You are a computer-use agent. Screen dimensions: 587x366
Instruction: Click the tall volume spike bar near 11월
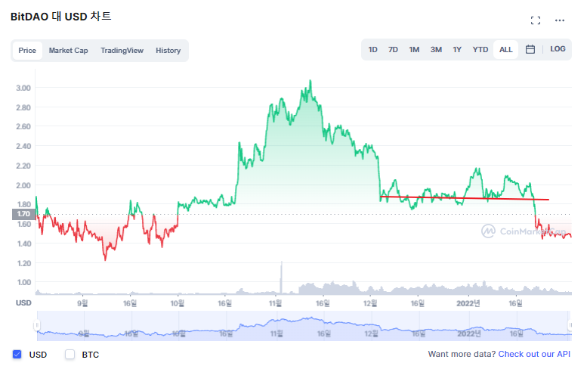(281, 278)
